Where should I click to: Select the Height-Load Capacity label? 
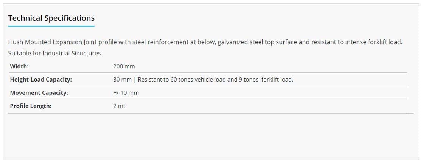[41, 80]
